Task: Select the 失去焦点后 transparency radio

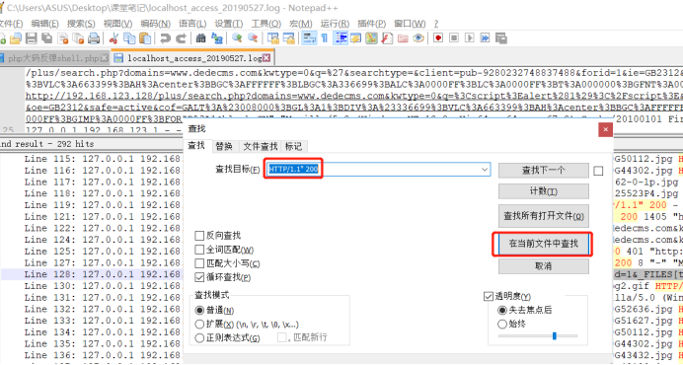Action: coord(502,310)
